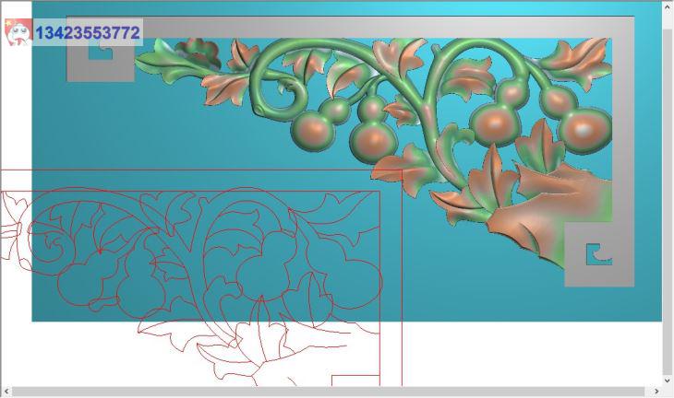Click the horizontal scrollbar right arrow
The height and width of the screenshot is (398, 674).
(656, 392)
